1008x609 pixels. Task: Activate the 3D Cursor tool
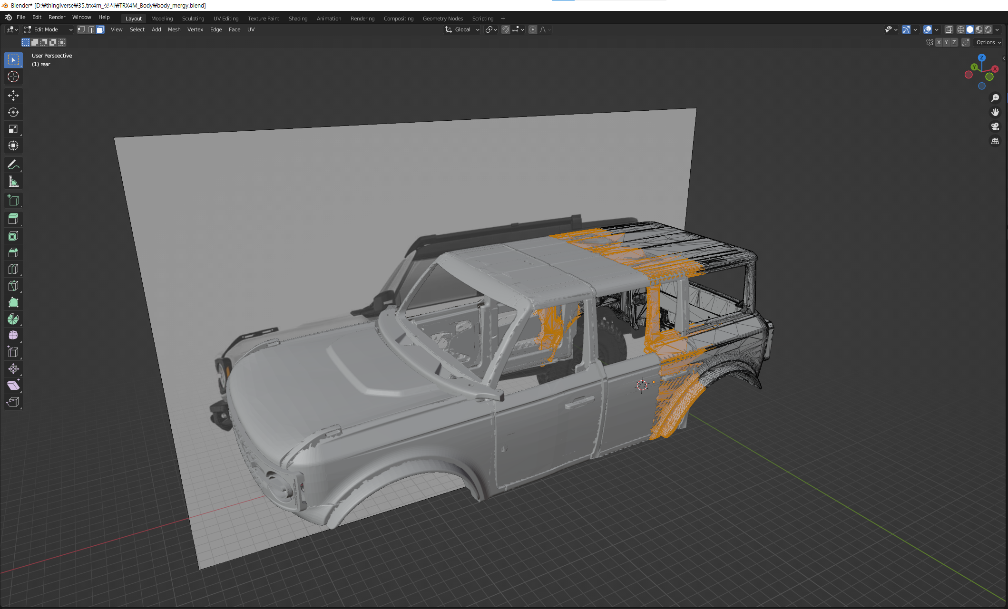[13, 77]
